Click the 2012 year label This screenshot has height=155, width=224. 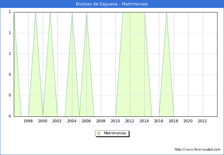click(130, 121)
